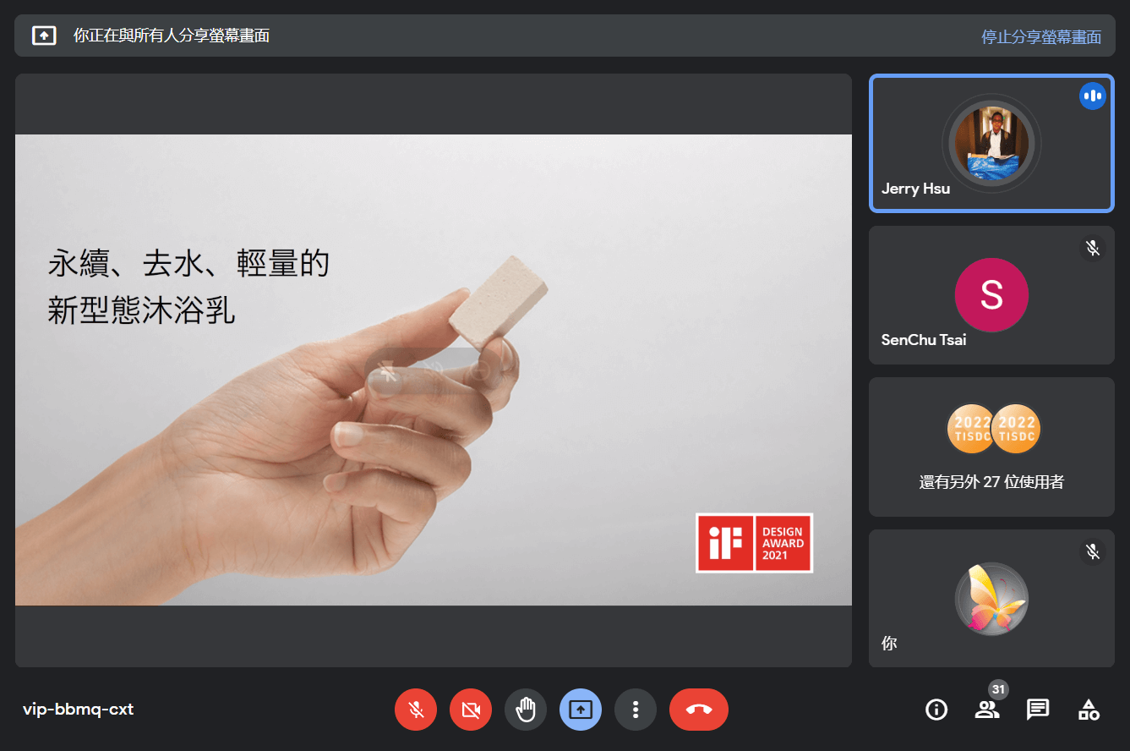Show the participant list with 31 badge

[986, 710]
